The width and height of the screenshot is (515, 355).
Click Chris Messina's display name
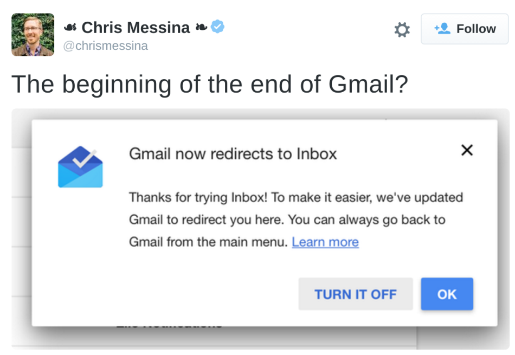pyautogui.click(x=136, y=26)
